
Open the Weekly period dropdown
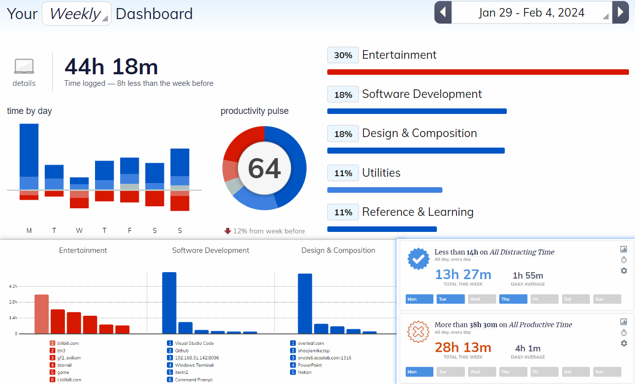(x=76, y=14)
